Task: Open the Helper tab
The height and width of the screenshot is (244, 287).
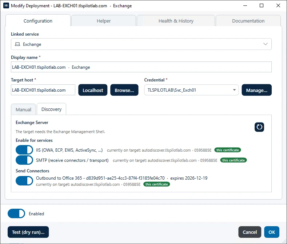Action: pos(104,21)
